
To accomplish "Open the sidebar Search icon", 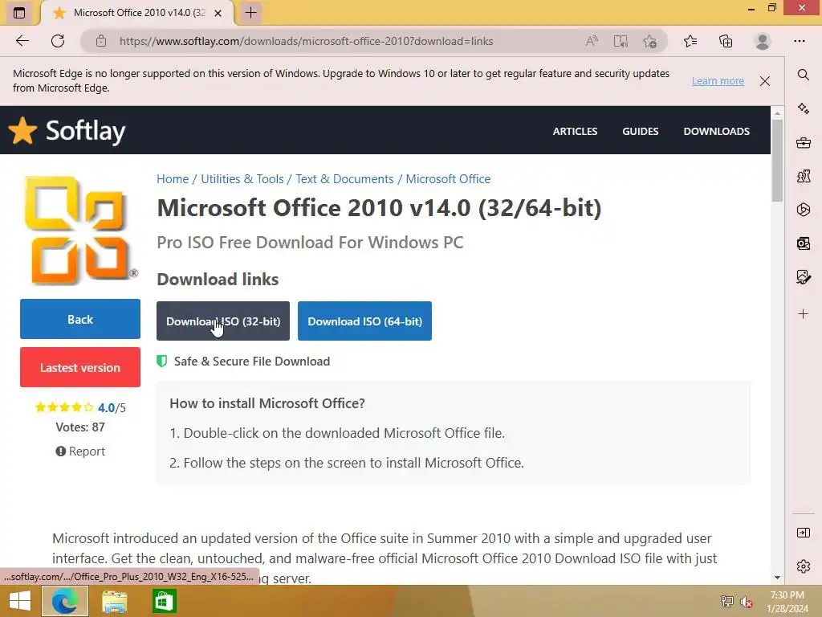I will click(x=803, y=75).
